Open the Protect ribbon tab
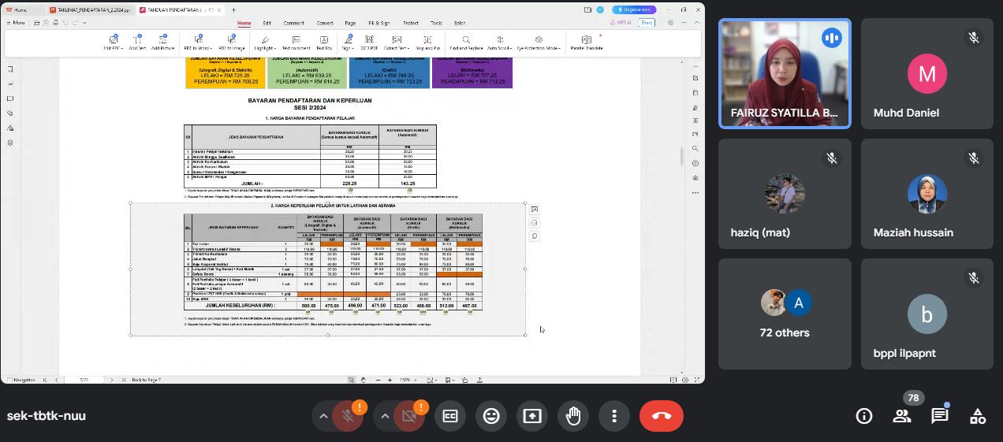The width and height of the screenshot is (1003, 442). click(x=411, y=23)
